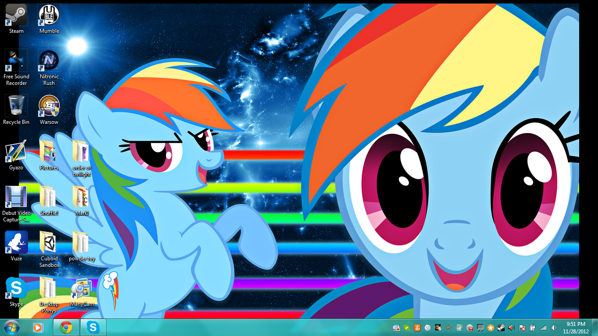
Task: Click the power plug tray icon
Action: (533, 328)
